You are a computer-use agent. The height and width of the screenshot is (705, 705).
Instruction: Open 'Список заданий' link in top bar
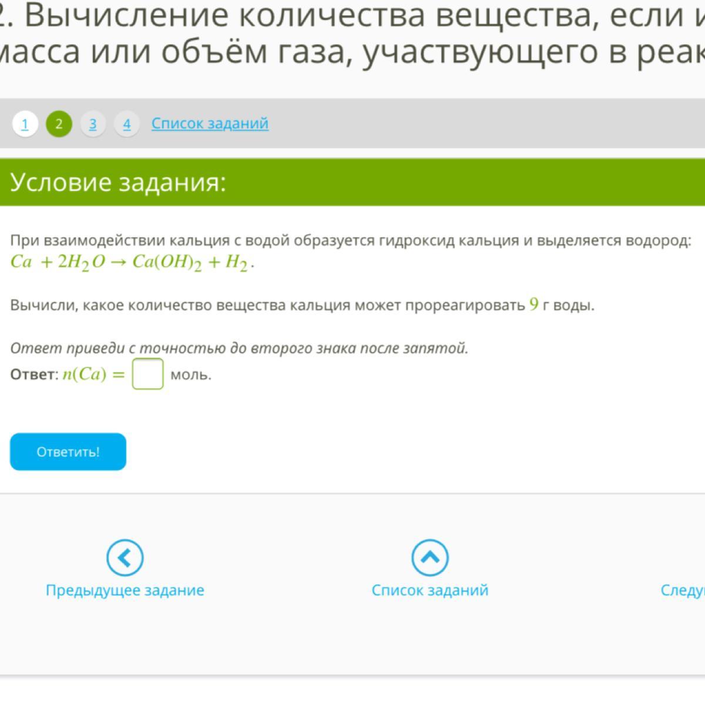(x=210, y=123)
